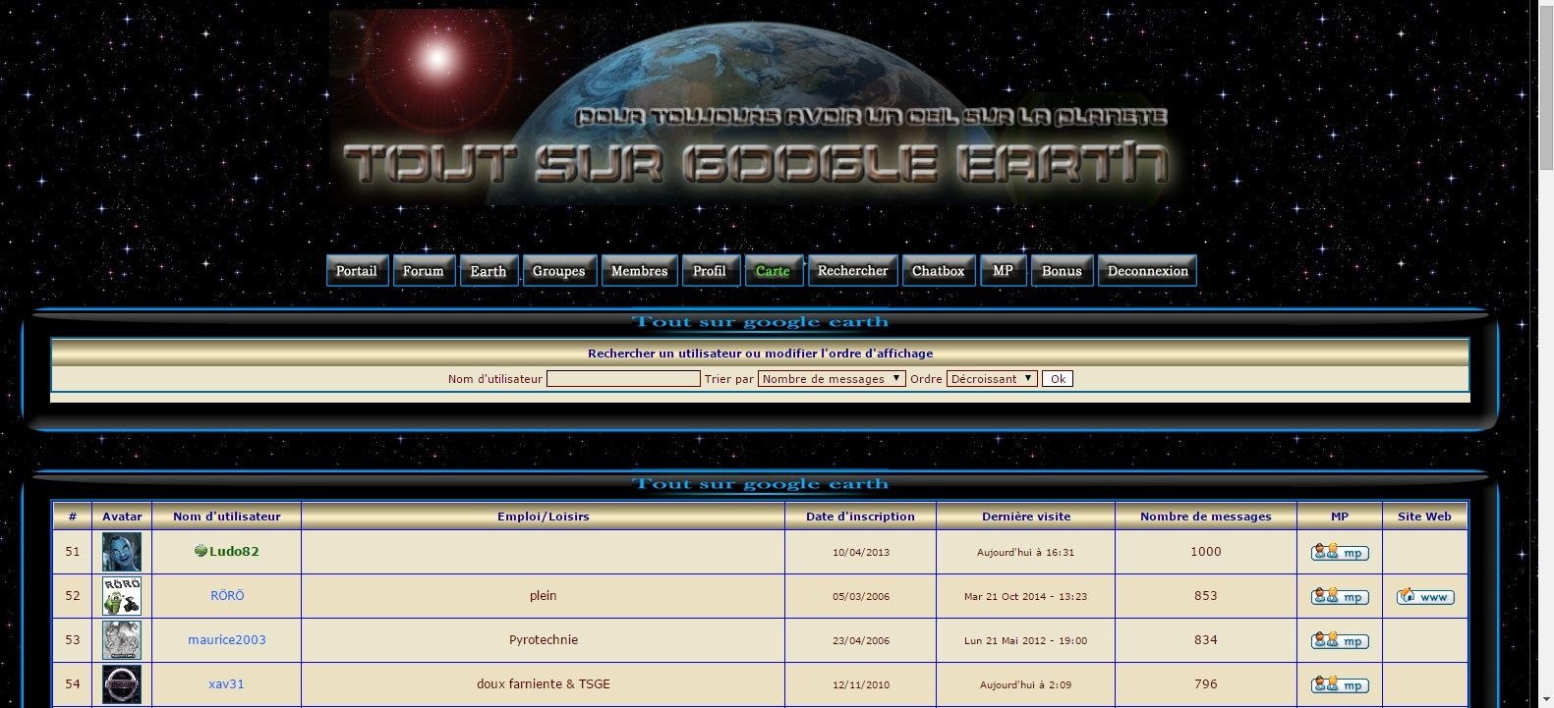Click the doux farniente & TSGE cell
Screen dimensions: 1554x708
point(544,684)
